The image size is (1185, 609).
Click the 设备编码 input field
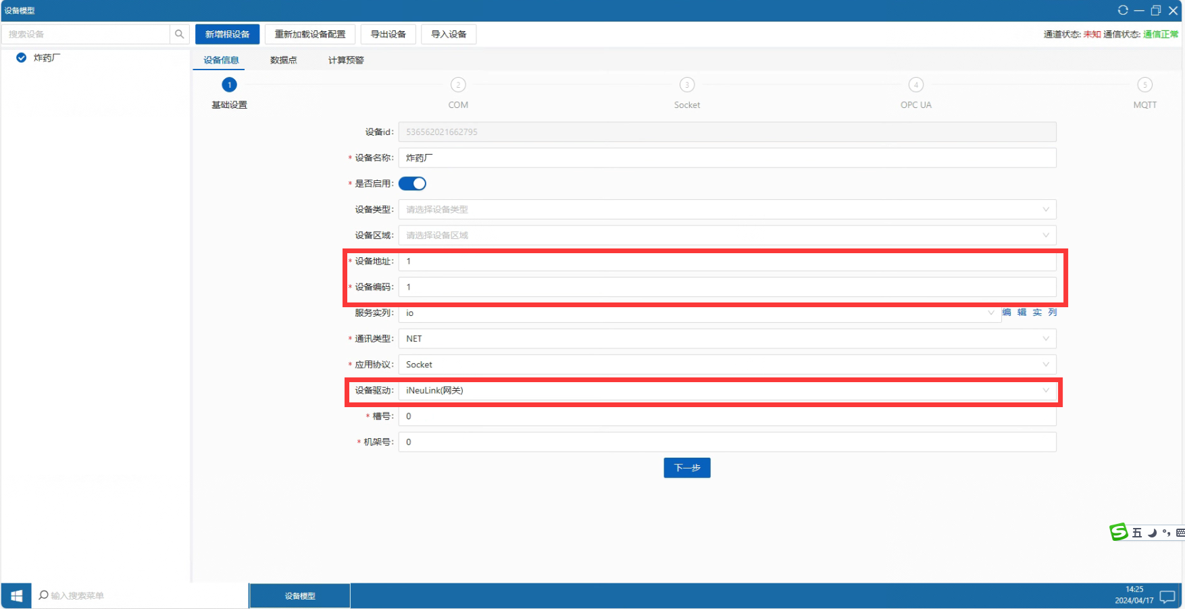pos(727,287)
